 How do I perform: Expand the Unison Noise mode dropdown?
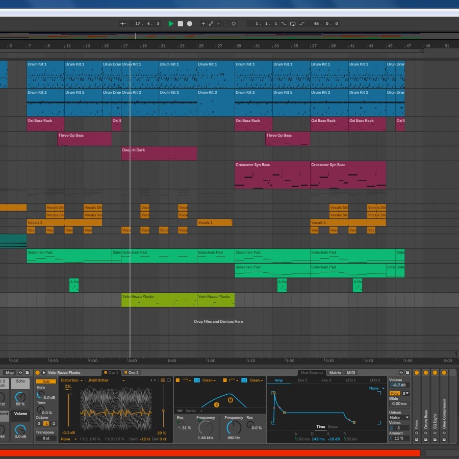399,418
